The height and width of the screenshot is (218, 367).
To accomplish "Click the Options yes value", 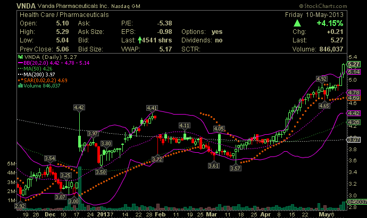I will pyautogui.click(x=216, y=32).
